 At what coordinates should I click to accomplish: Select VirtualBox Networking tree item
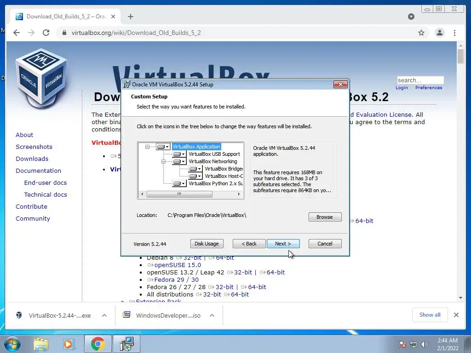(x=213, y=161)
